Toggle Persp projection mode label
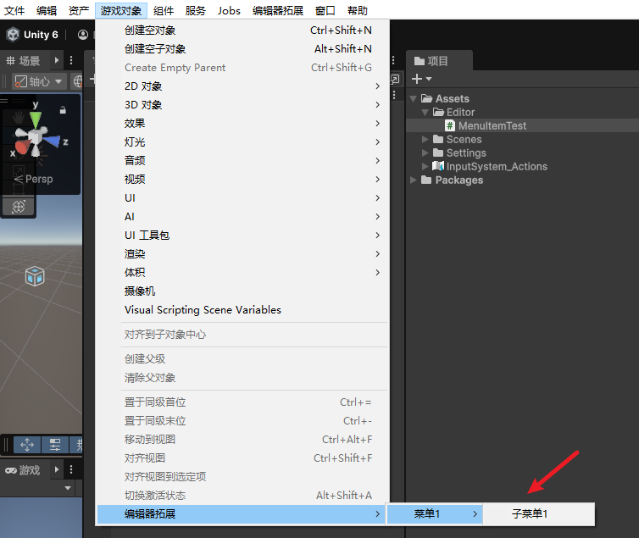This screenshot has width=639, height=538. pos(39,179)
